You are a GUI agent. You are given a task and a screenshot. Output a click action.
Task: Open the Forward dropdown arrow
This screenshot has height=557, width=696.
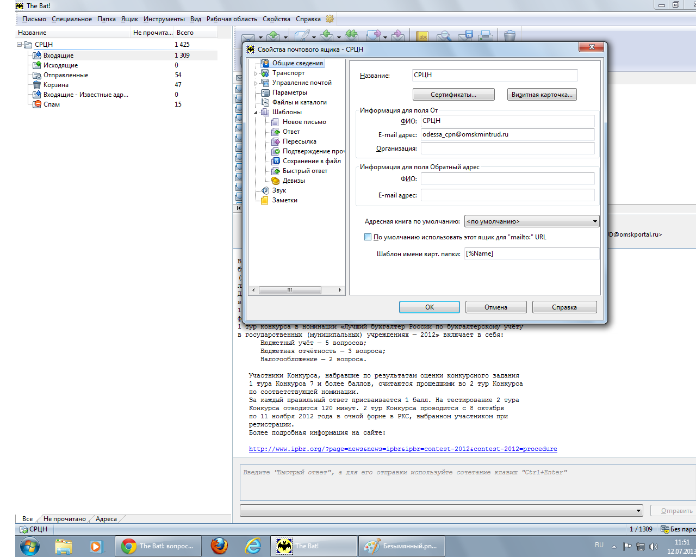385,38
